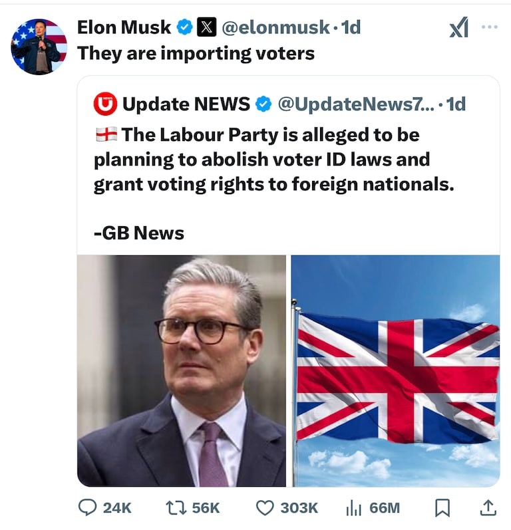Repost this tweet using the retweet icon

tap(176, 507)
